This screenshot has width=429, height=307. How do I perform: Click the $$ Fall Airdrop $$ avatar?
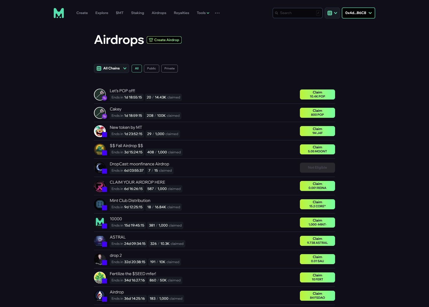100,149
